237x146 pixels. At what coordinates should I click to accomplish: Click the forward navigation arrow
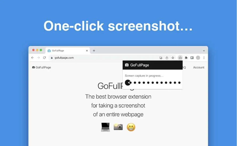[x=38, y=58]
